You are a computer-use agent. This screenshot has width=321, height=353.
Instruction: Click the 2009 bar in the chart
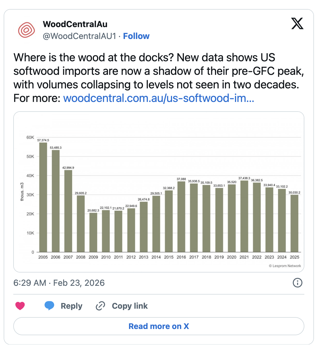[93, 232]
